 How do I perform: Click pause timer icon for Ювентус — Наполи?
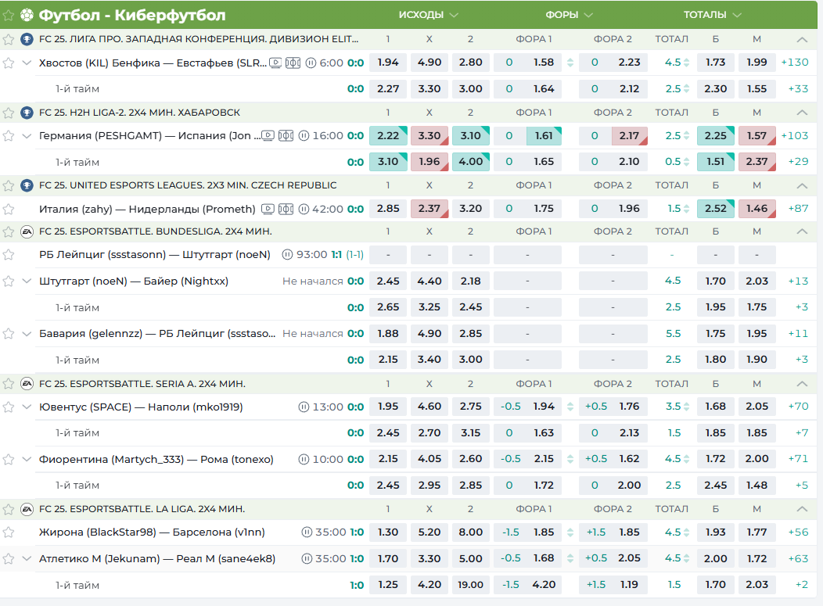304,407
